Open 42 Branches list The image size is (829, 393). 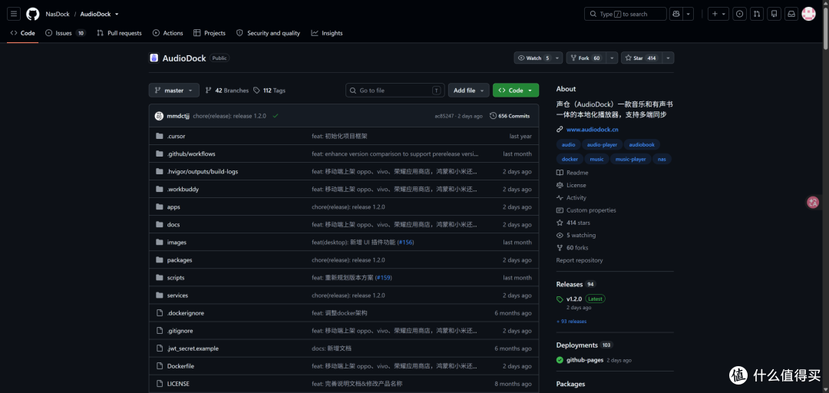[226, 91]
